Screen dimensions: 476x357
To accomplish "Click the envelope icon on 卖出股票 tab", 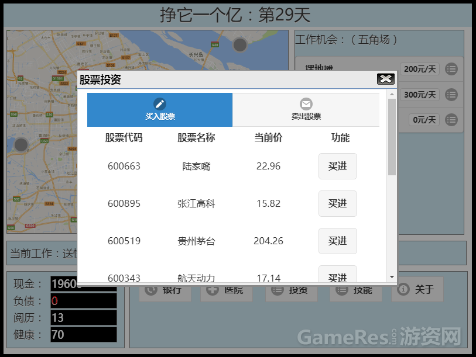I will tap(306, 103).
